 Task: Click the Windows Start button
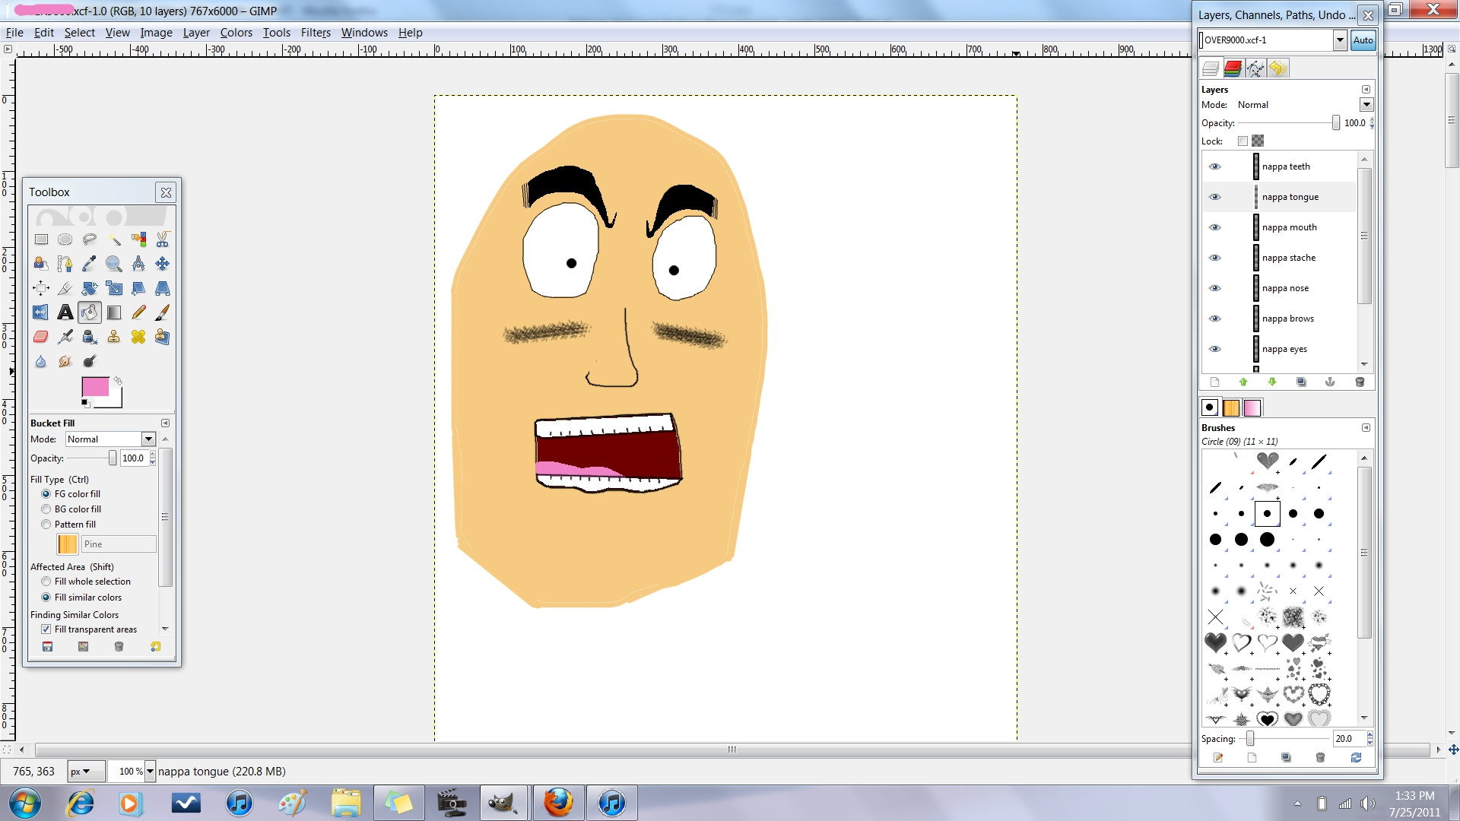pos(24,803)
